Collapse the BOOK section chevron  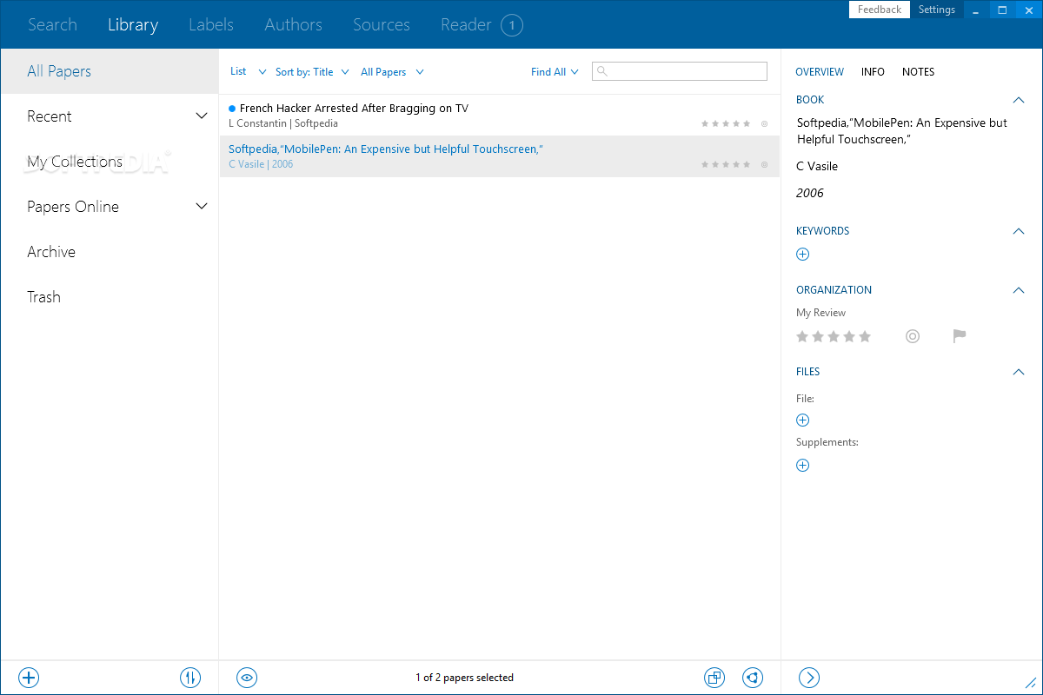1019,100
